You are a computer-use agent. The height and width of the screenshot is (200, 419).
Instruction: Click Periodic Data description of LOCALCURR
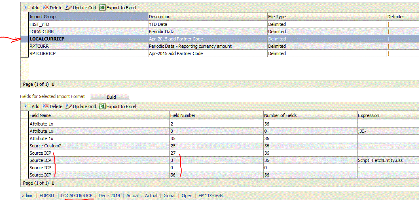(x=208, y=32)
